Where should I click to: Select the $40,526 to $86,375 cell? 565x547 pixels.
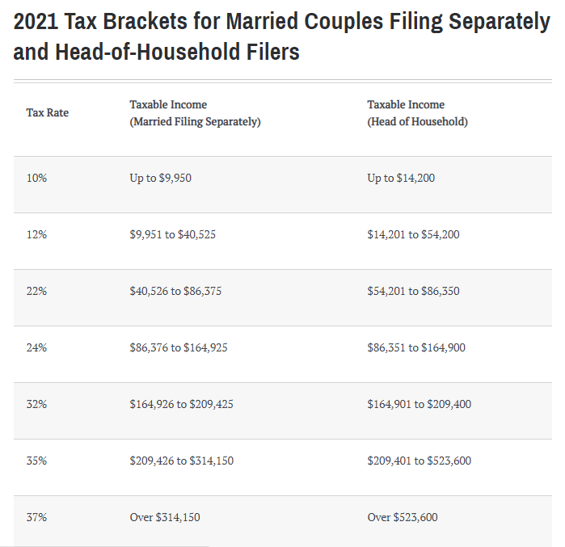175,291
